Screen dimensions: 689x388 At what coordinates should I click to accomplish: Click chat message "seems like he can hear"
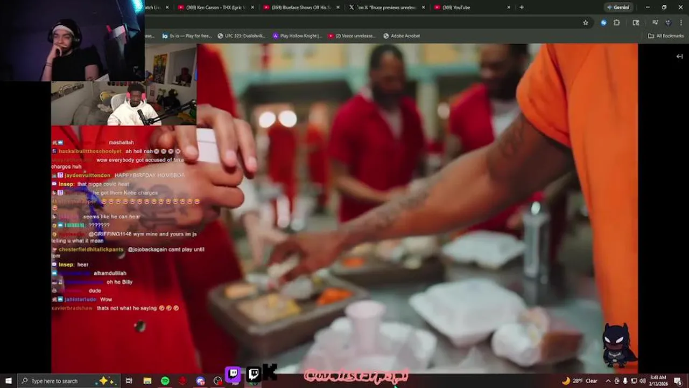coord(111,217)
